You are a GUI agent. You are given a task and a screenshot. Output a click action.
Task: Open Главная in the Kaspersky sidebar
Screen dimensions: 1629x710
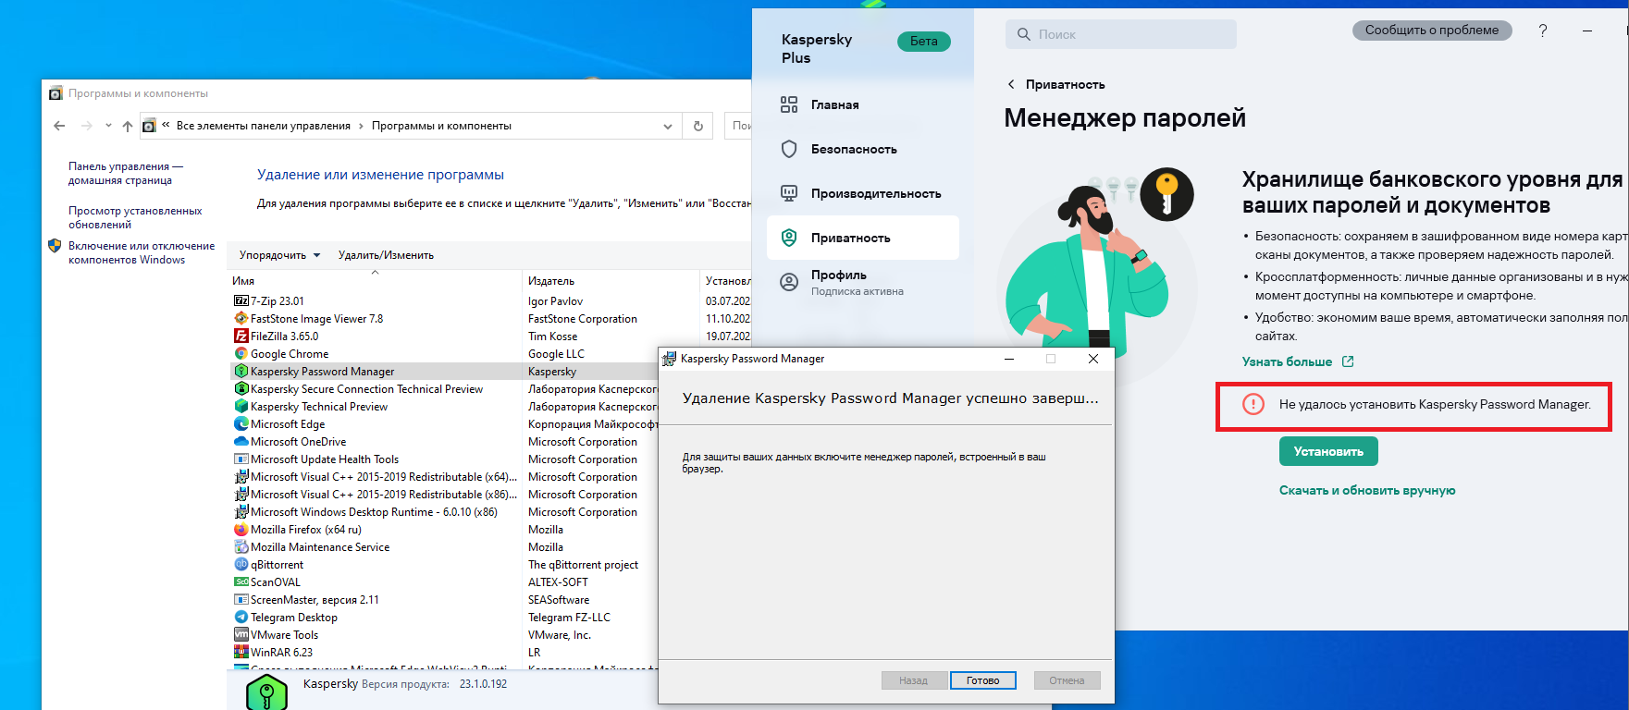(834, 104)
